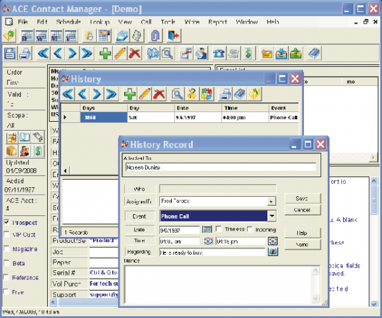
Task: Enable the Timeless checkbox
Action: pyautogui.click(x=218, y=229)
